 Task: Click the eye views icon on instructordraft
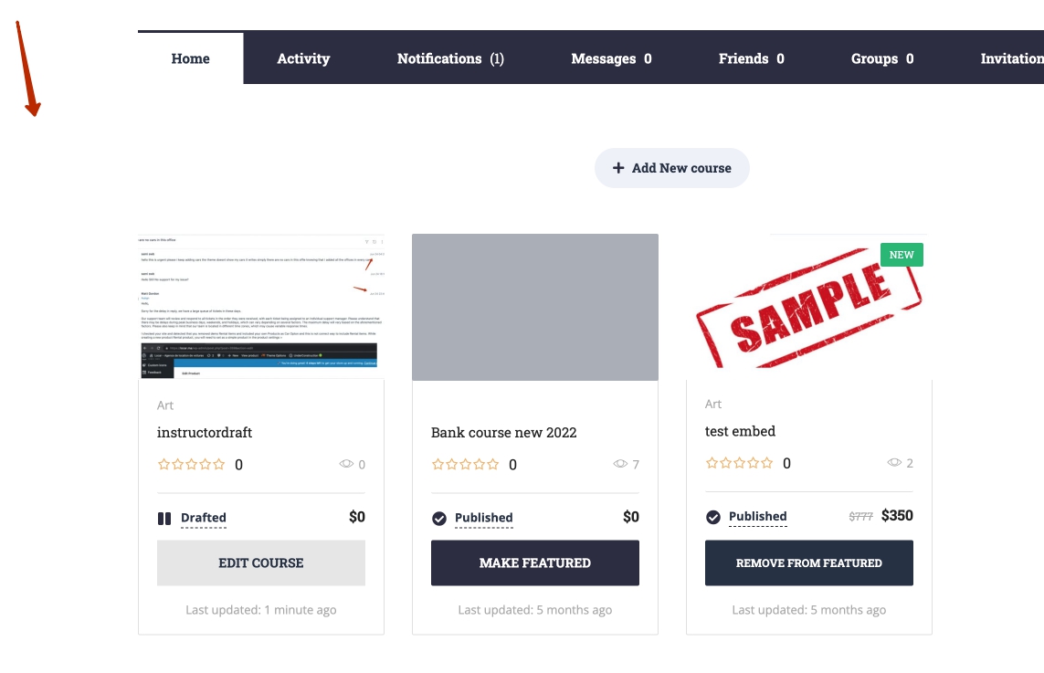pos(346,464)
